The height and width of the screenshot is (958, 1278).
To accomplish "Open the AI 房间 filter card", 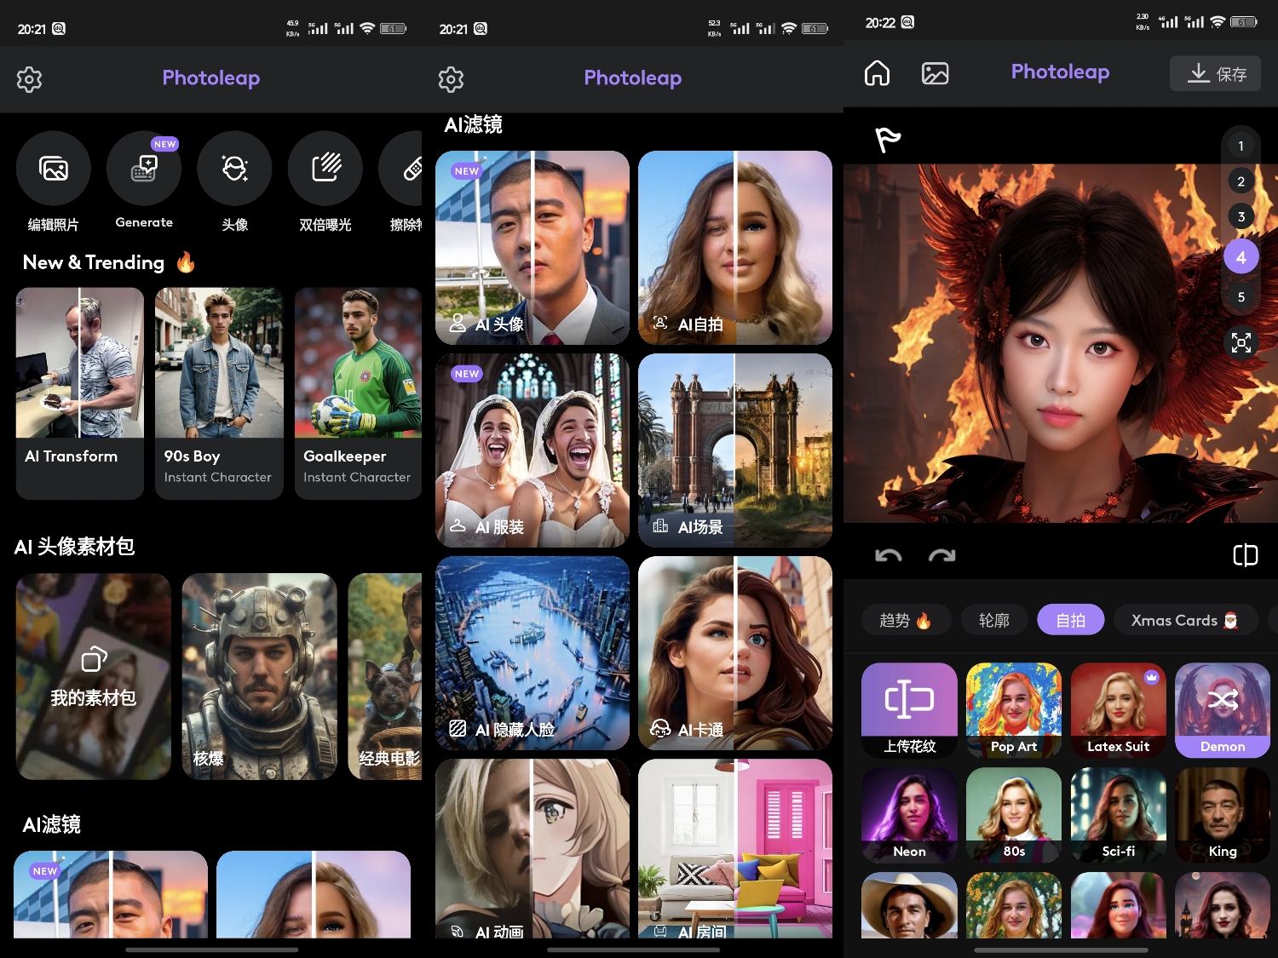I will [x=735, y=848].
